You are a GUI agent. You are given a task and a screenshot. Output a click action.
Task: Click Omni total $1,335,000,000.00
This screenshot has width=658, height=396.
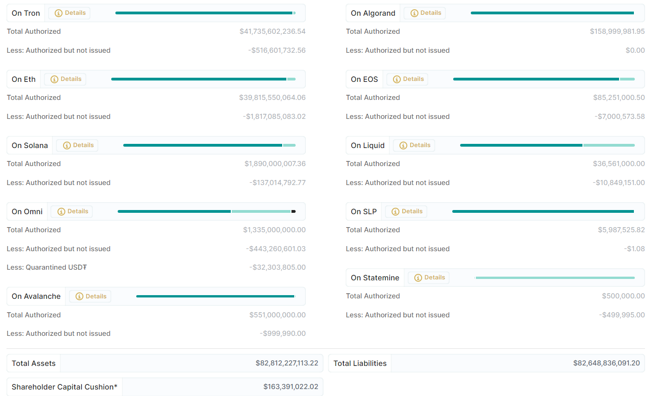tap(274, 230)
